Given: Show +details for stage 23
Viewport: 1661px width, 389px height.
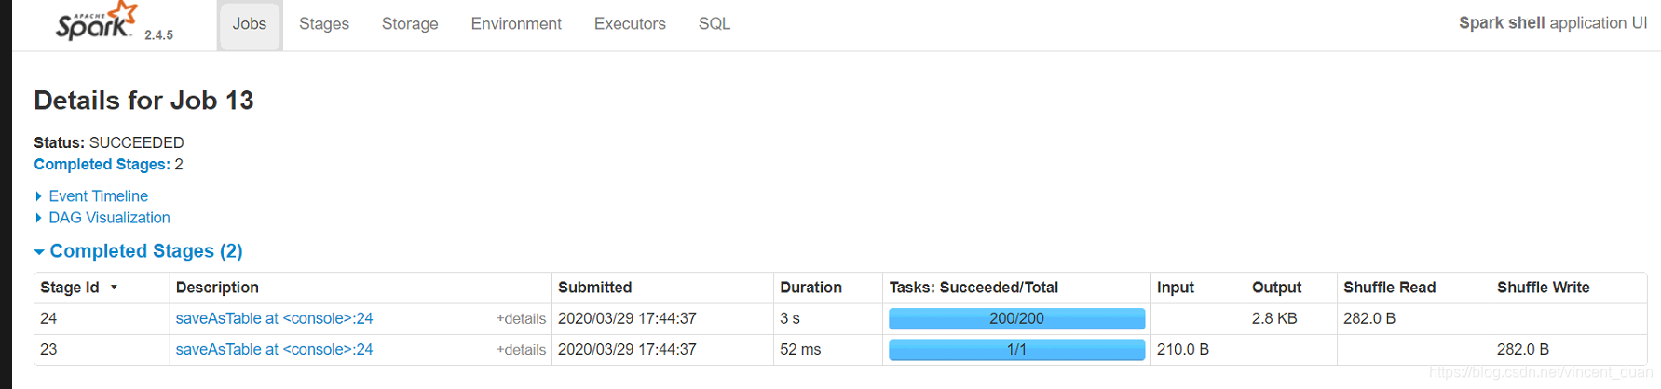Looking at the screenshot, I should click(521, 350).
